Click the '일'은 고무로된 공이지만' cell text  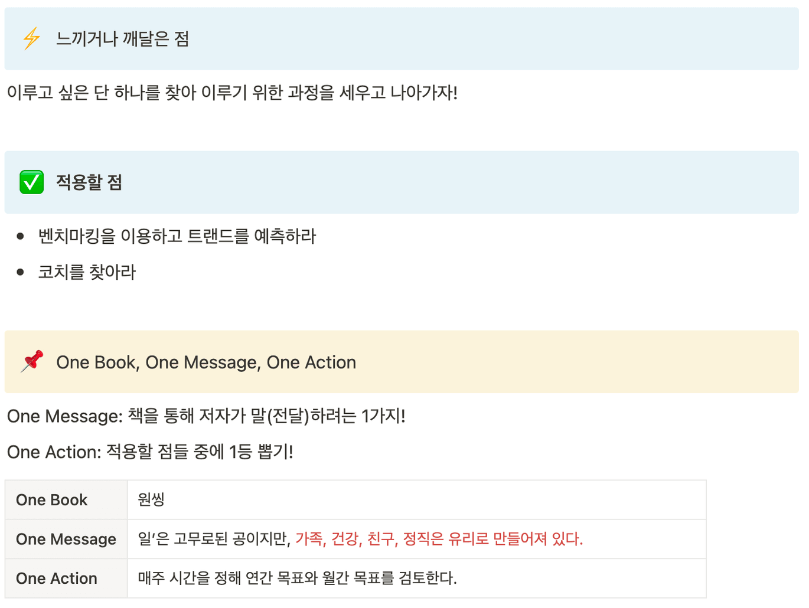tap(214, 539)
